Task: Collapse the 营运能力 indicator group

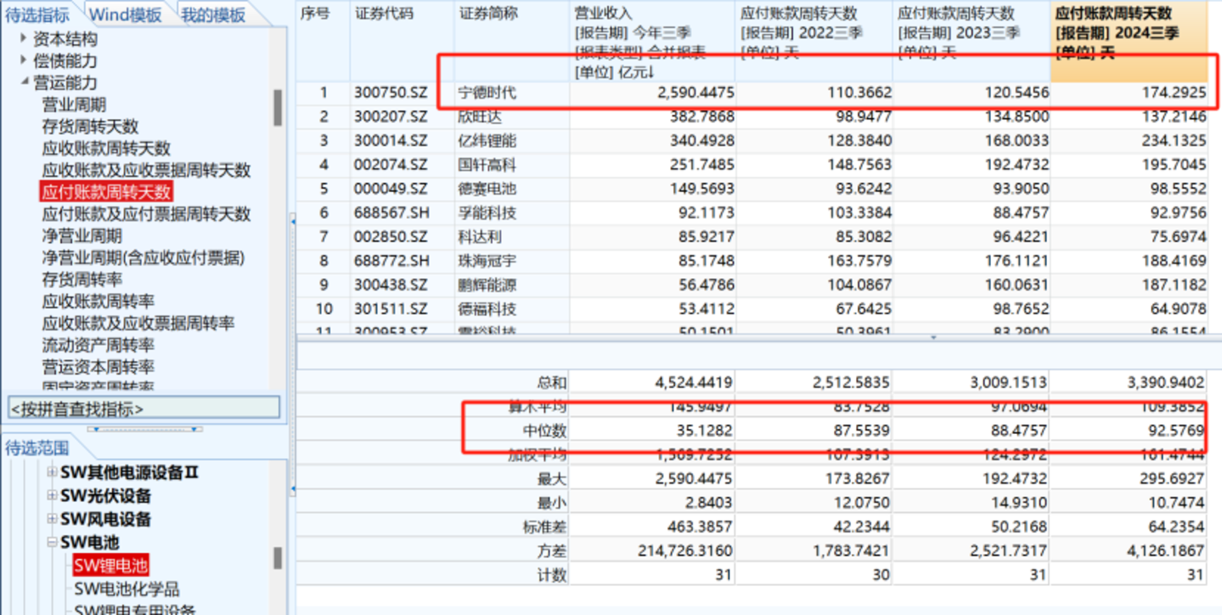Action: coord(24,82)
